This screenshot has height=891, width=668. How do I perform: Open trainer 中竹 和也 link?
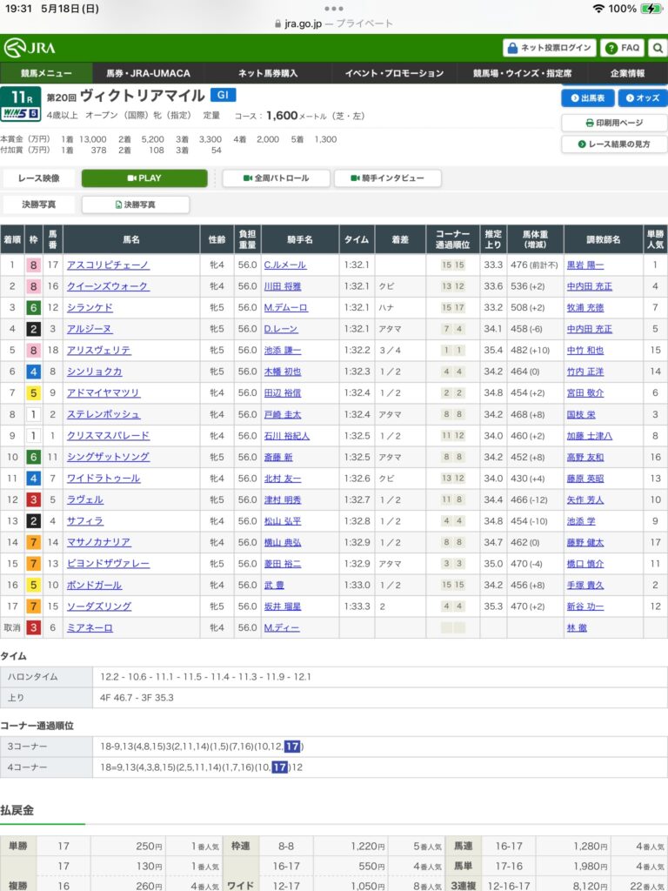(x=585, y=350)
